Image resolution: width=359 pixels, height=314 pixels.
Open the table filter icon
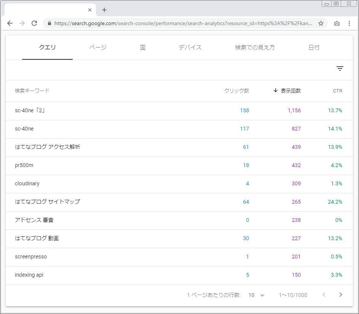click(340, 69)
